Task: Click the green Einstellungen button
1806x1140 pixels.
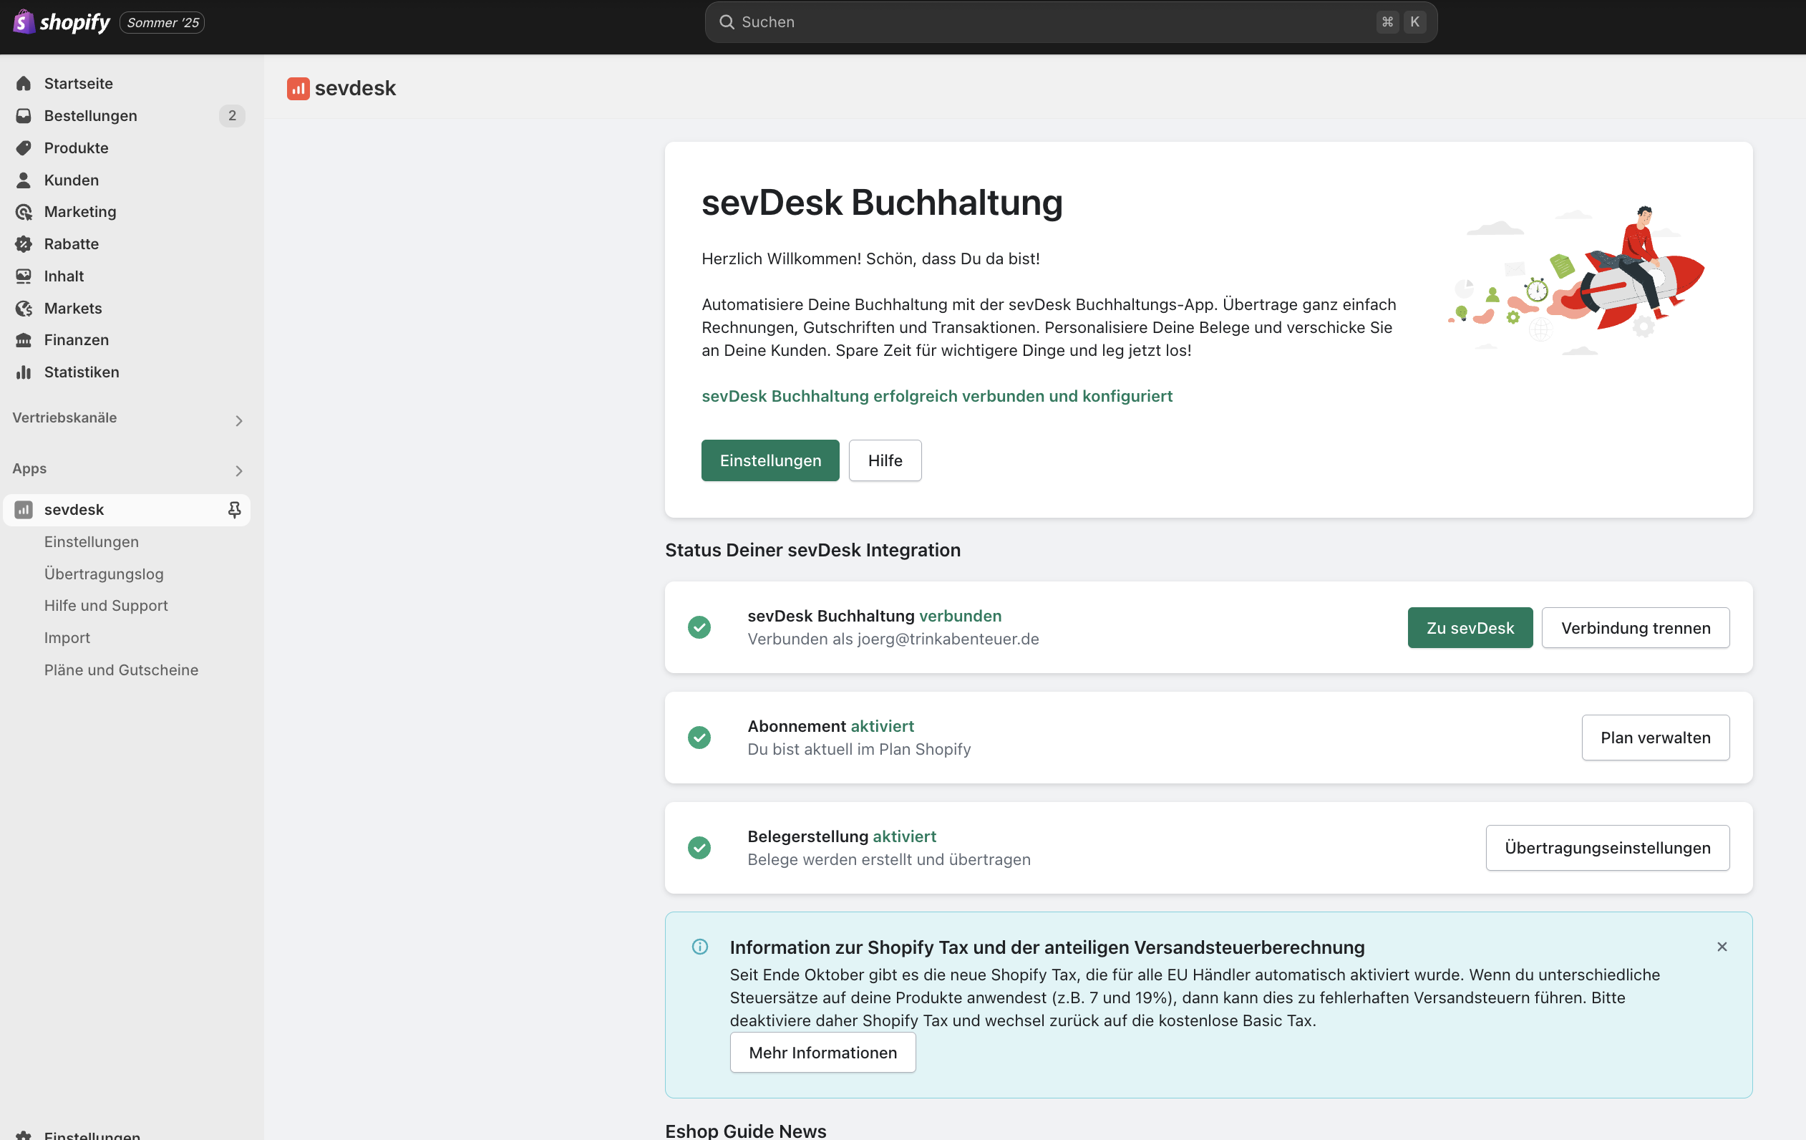Action: point(770,460)
